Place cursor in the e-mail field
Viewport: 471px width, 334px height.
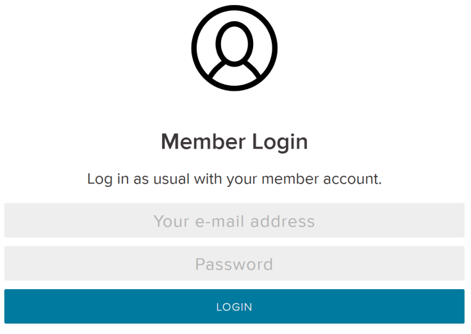[x=235, y=221]
